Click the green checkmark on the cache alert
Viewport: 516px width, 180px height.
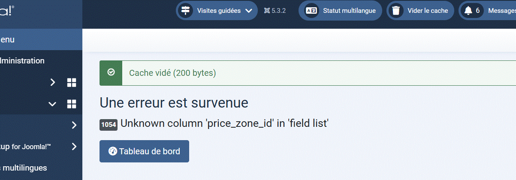coord(111,72)
